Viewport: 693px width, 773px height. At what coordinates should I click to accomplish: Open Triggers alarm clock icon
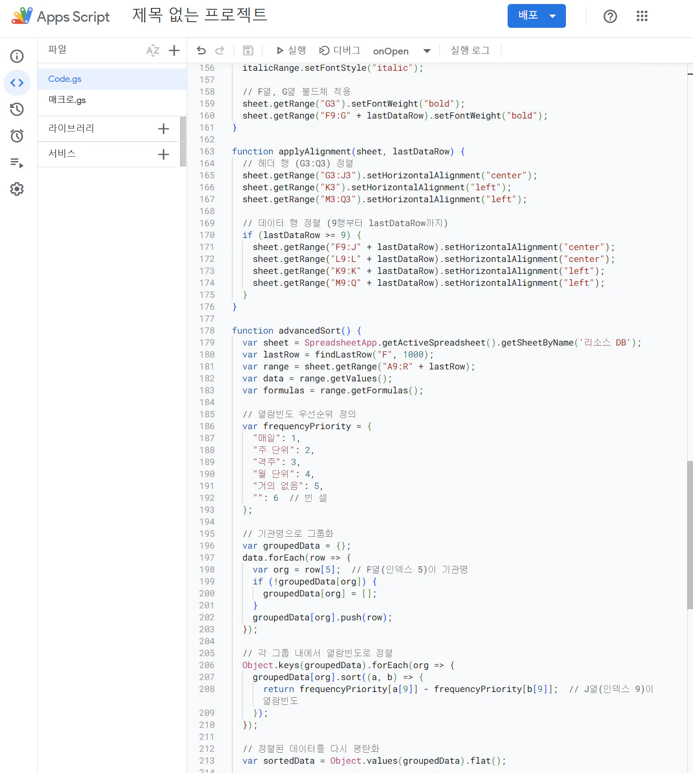click(17, 136)
